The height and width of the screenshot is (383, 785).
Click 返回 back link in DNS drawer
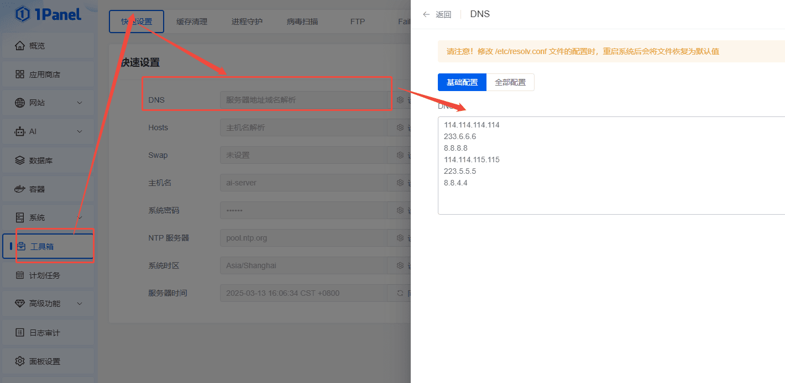point(437,14)
